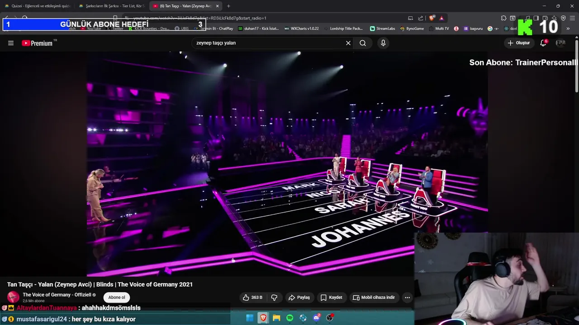Start voice search with the microphone

[x=383, y=43]
